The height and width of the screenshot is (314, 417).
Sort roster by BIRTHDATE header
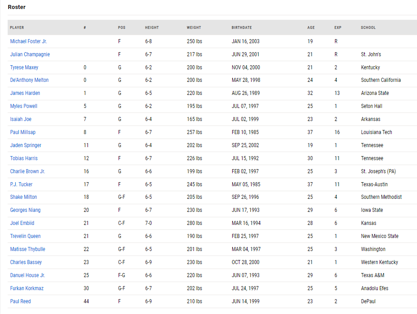tap(242, 27)
